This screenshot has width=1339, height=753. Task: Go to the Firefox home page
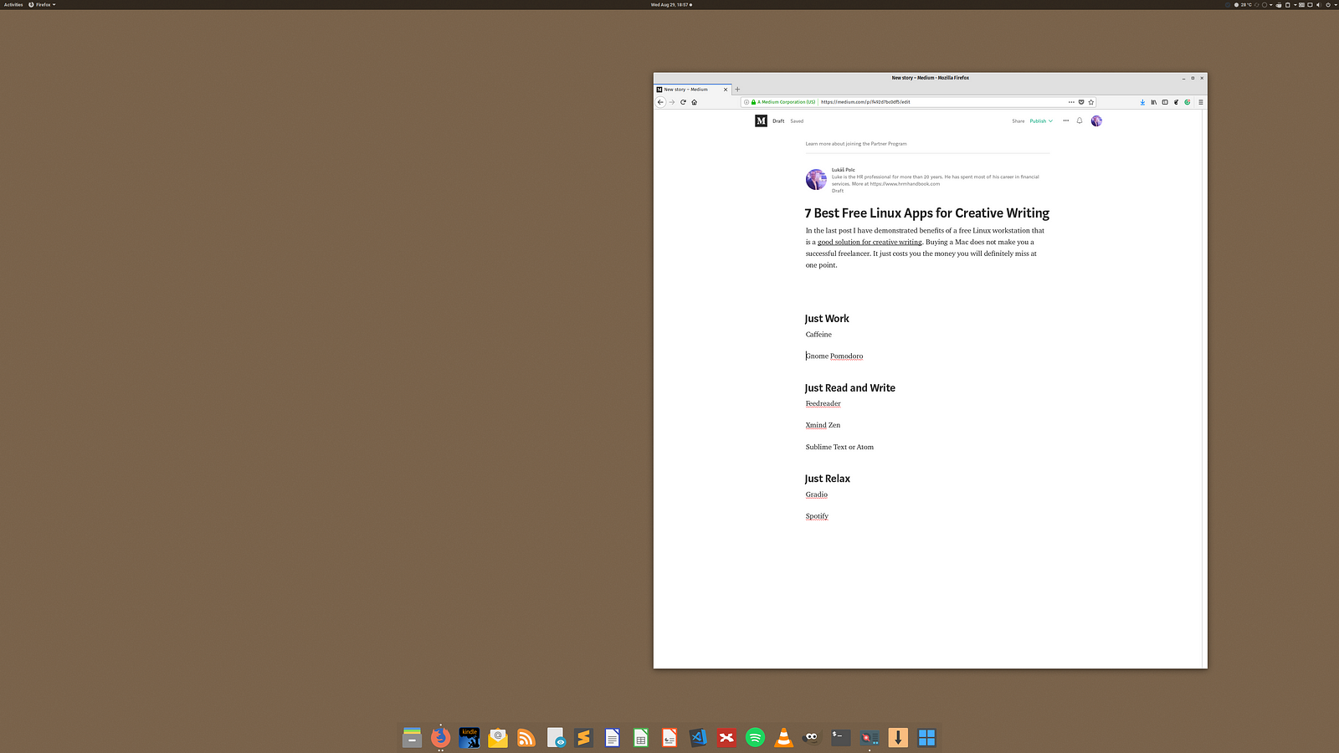pyautogui.click(x=694, y=102)
